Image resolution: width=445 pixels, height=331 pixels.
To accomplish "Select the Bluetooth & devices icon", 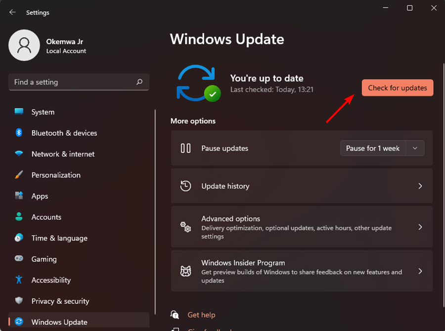I will point(19,133).
